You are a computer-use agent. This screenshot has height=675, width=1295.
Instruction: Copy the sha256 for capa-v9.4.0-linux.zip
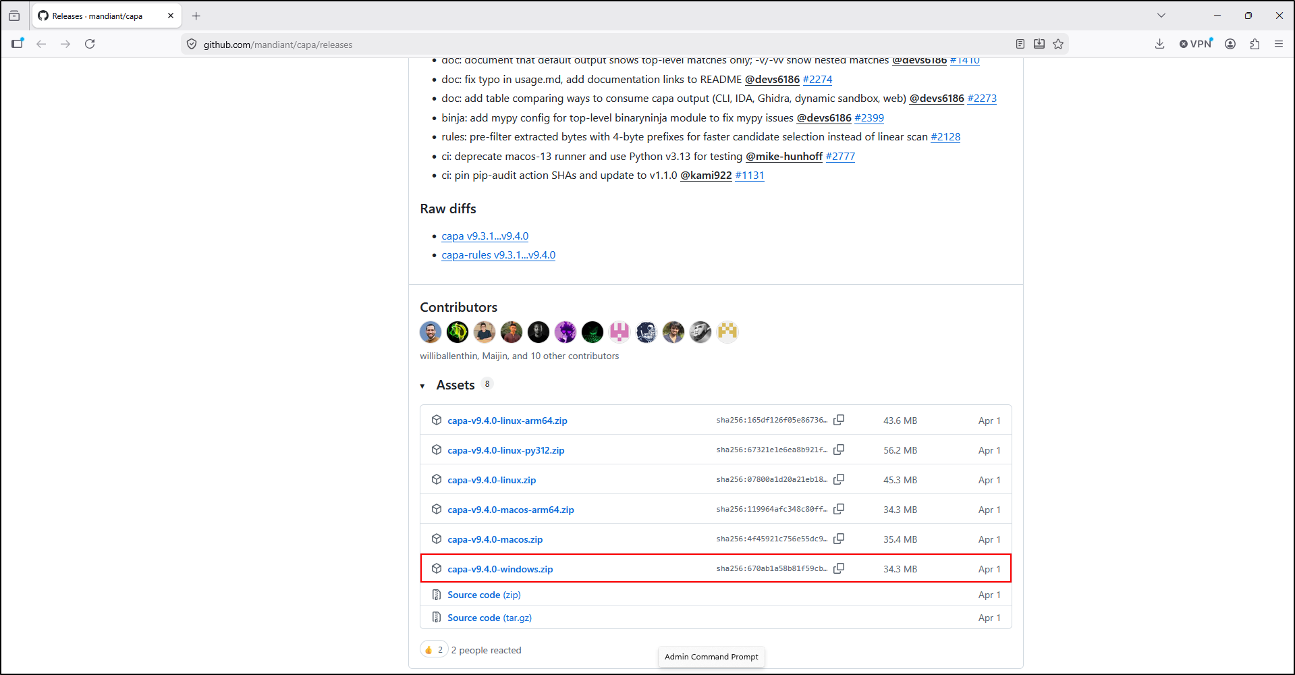tap(839, 479)
